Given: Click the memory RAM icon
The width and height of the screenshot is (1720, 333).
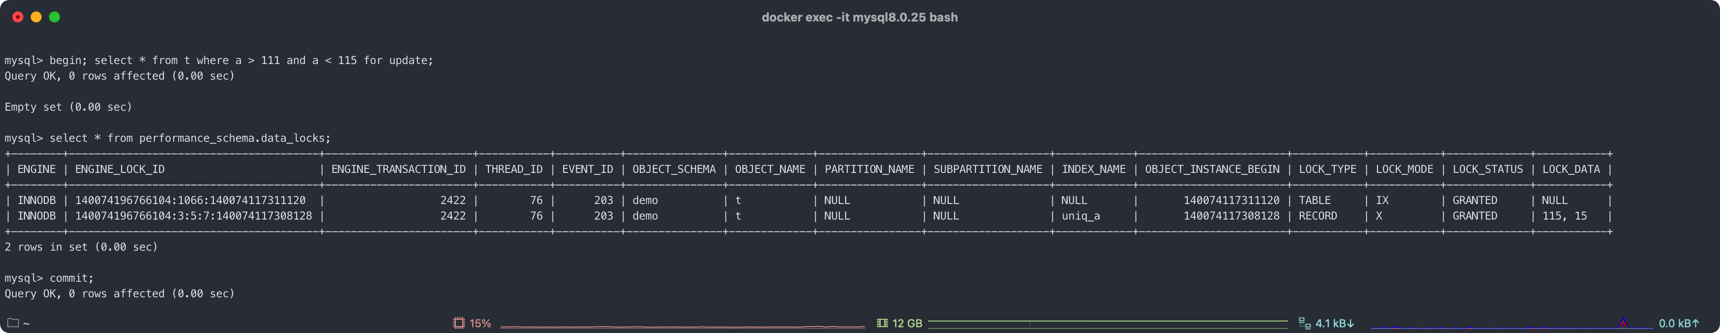Looking at the screenshot, I should (882, 323).
